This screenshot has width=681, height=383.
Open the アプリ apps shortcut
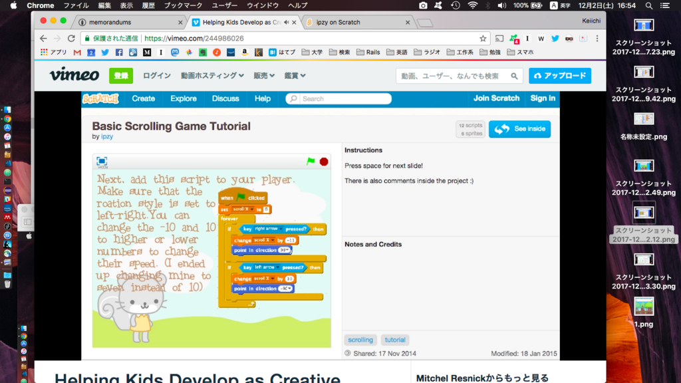[x=53, y=52]
